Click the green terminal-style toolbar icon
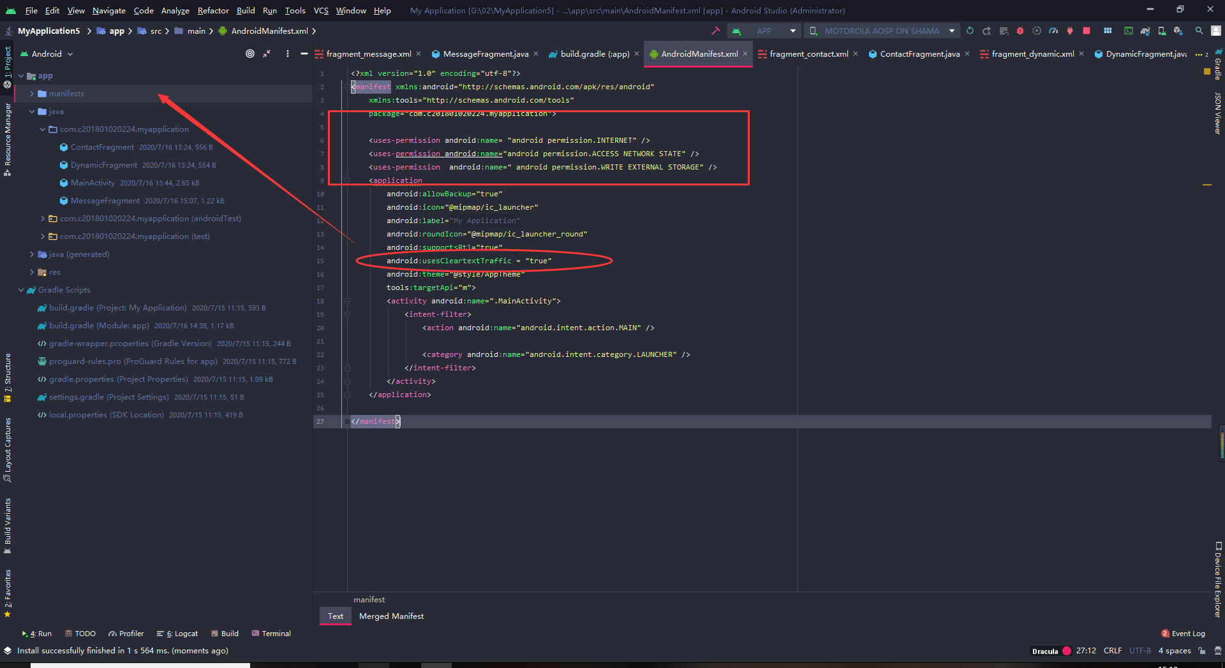Image resolution: width=1225 pixels, height=668 pixels. (x=1129, y=31)
